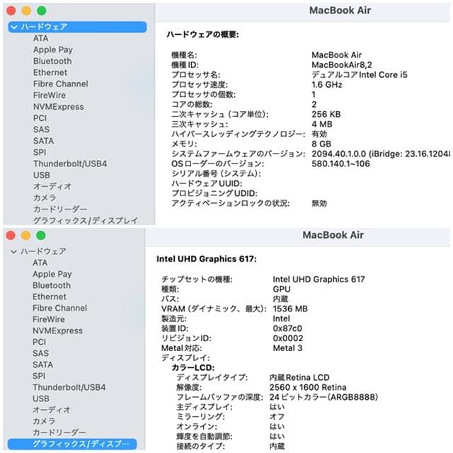The image size is (453, 453).
Task: Click the highlighted グラフィックス/ディスプ… row in bottom window
Action: pyautogui.click(x=72, y=444)
